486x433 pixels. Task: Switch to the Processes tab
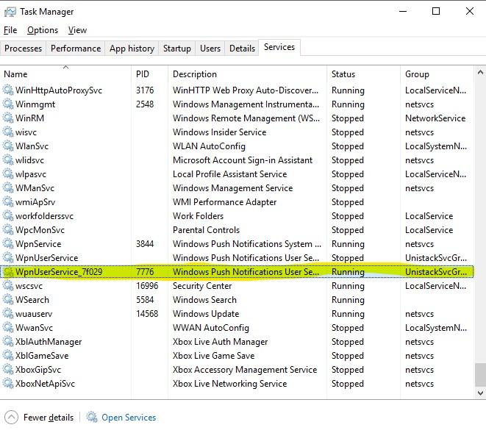pos(24,49)
